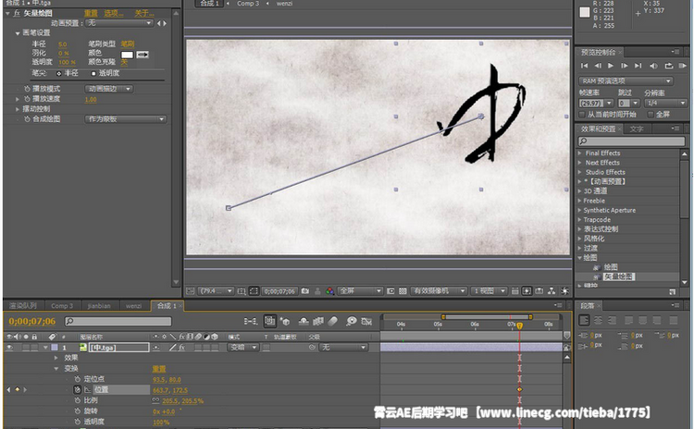Screen dimensions: 694x429
Task: Step back one frame in preview panel
Action: pyautogui.click(x=598, y=66)
